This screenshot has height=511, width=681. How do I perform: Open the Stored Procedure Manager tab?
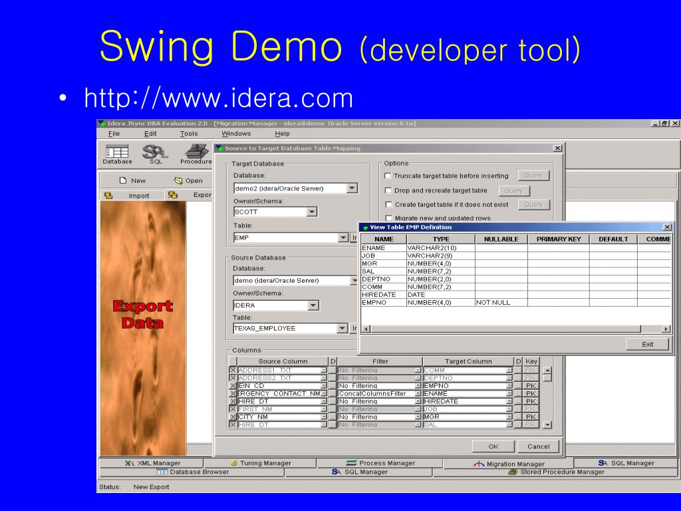pos(556,472)
